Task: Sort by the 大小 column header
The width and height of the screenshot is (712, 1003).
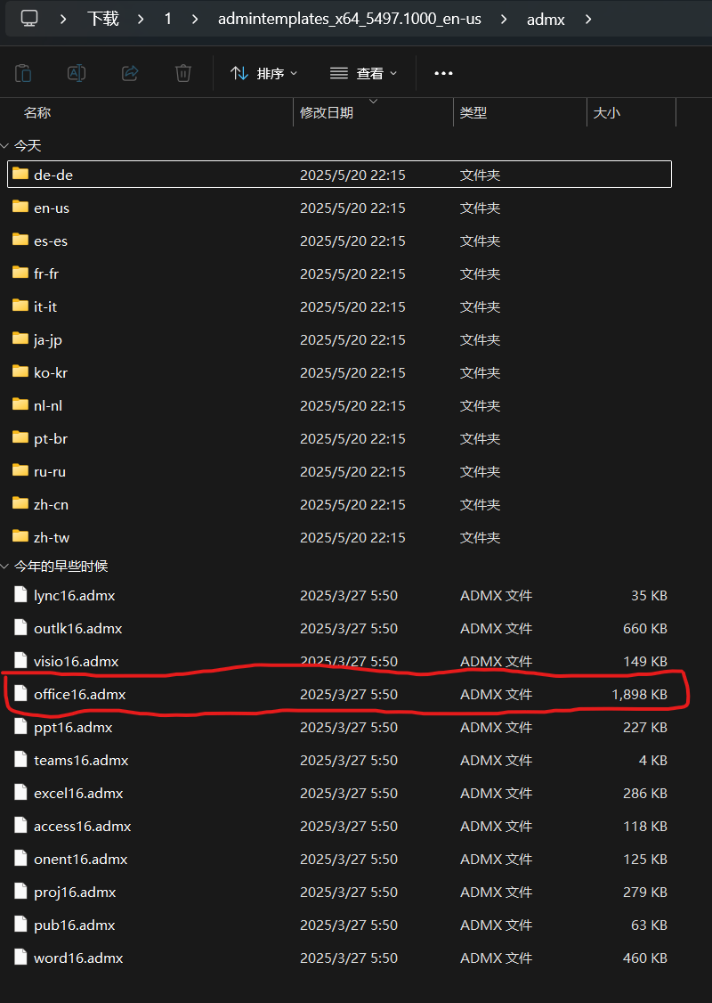Action: pyautogui.click(x=607, y=113)
